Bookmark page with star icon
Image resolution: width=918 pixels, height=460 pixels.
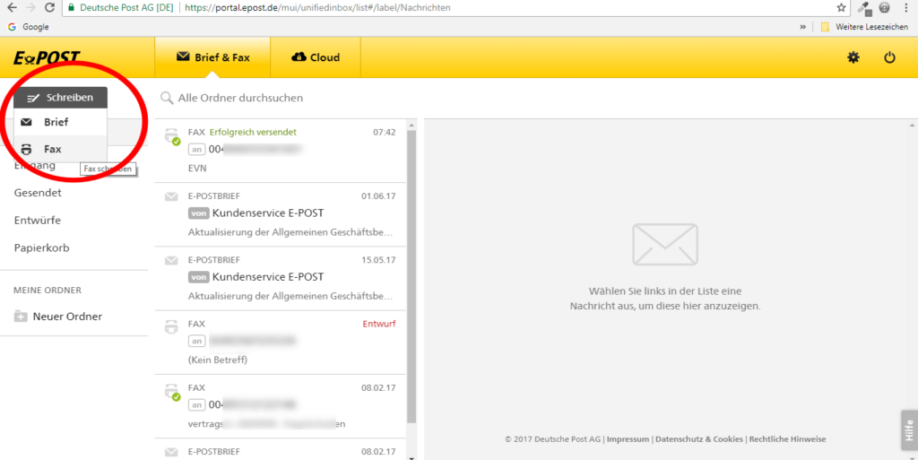coord(841,7)
